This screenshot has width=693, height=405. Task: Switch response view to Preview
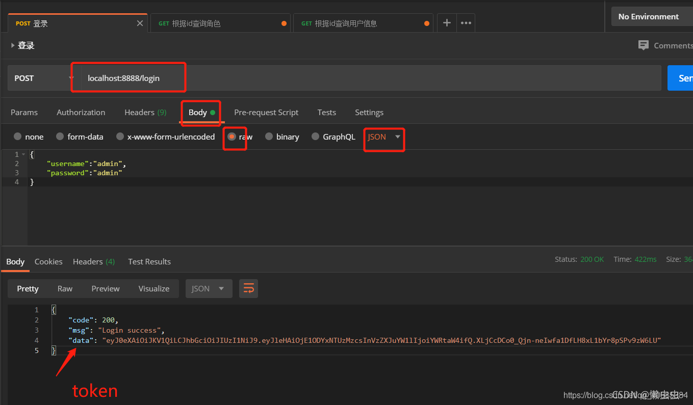click(x=106, y=288)
